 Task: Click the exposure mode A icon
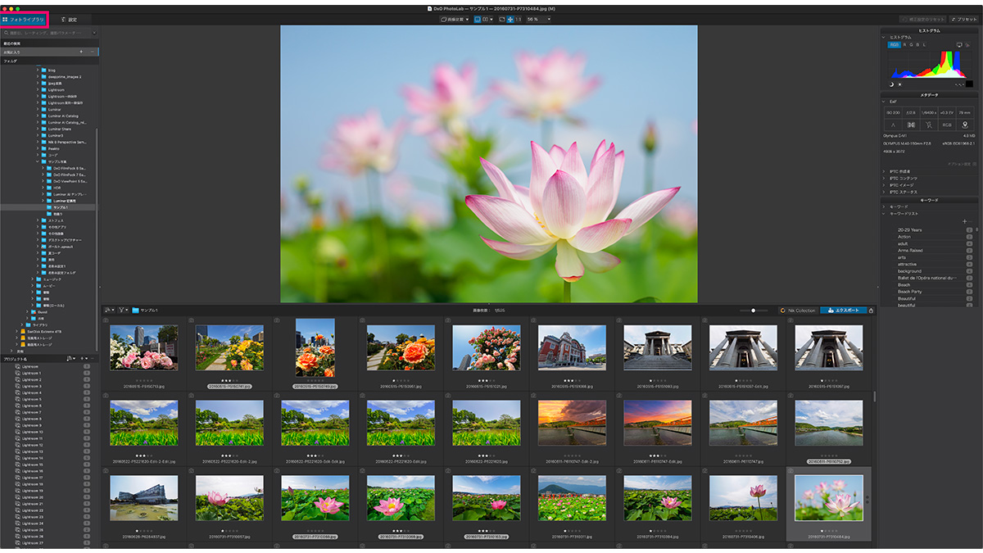point(891,125)
